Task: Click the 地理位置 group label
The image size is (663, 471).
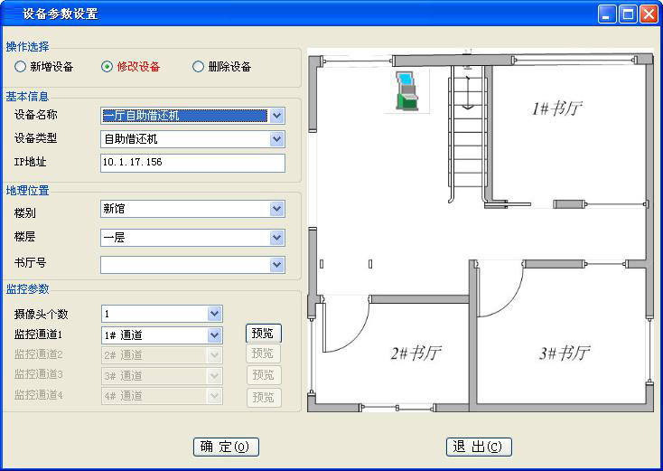Action: (27, 191)
